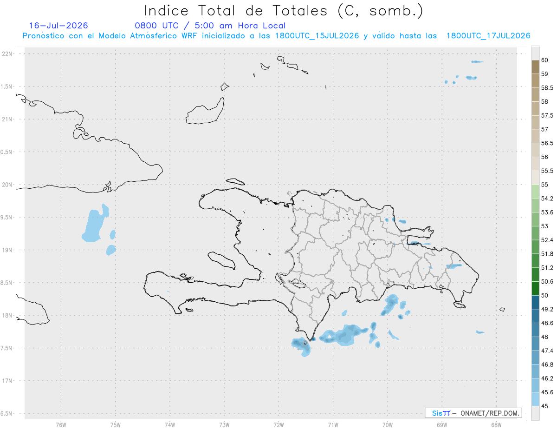
Task: Click the dark green legend swatch between 50 and 50.6
Action: click(x=535, y=288)
